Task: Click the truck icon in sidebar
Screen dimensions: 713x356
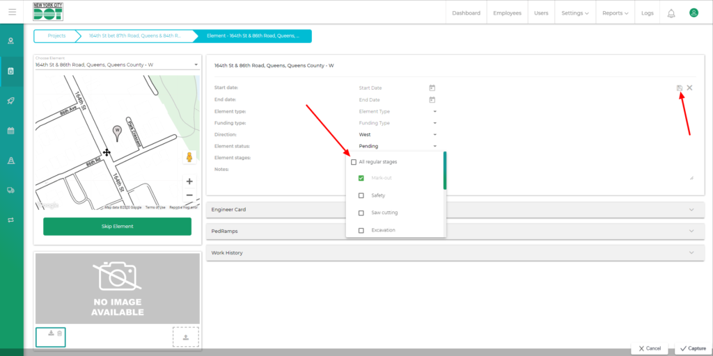Action: click(11, 190)
